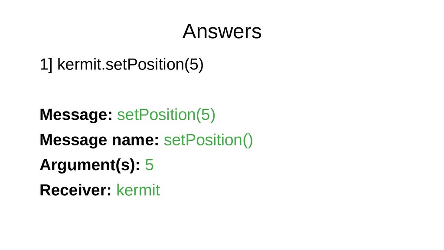
Task: Click the bold Message: label
Action: [x=76, y=115]
